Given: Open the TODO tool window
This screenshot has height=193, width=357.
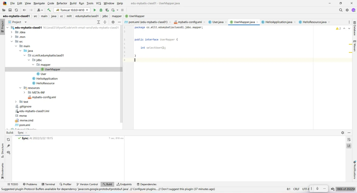Looking at the screenshot, I should (x=12, y=184).
